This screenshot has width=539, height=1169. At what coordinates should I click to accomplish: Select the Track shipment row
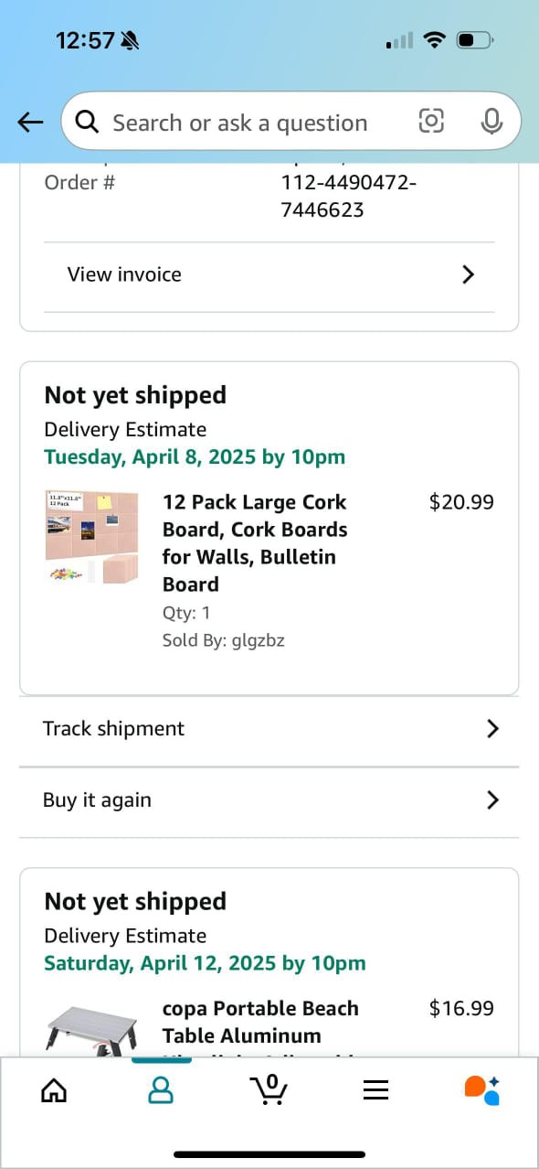[269, 729]
